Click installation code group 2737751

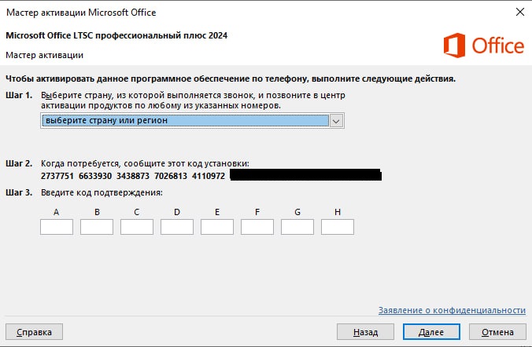[57, 176]
